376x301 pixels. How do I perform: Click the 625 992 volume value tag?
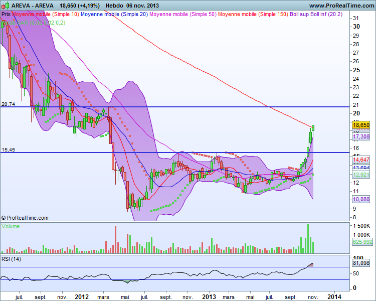click(x=362, y=242)
